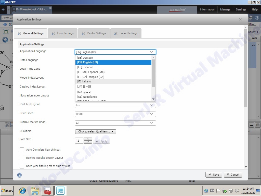Click the Apply font size button
Viewport: 261px width, 196px height.
101,141
